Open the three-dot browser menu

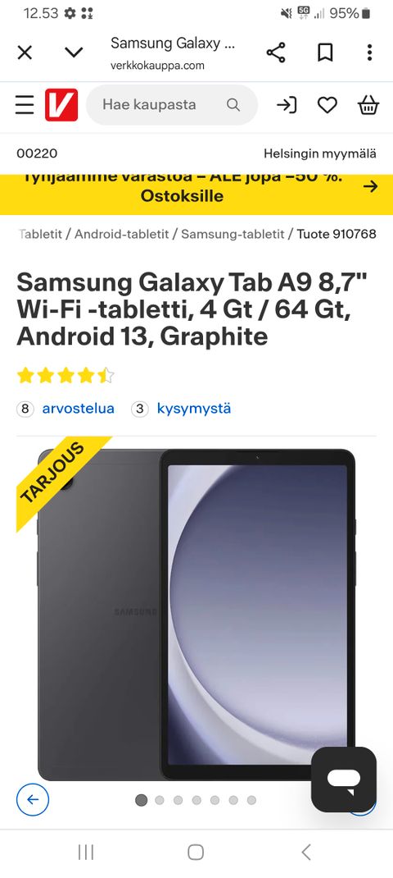pos(369,53)
